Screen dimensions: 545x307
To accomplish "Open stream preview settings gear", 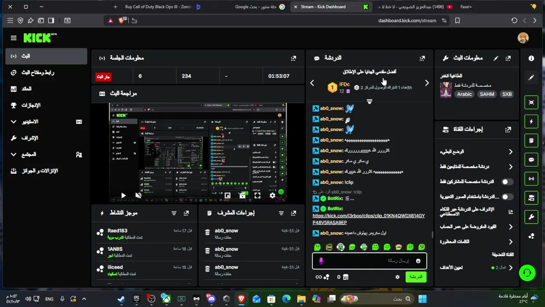I will 272,195.
